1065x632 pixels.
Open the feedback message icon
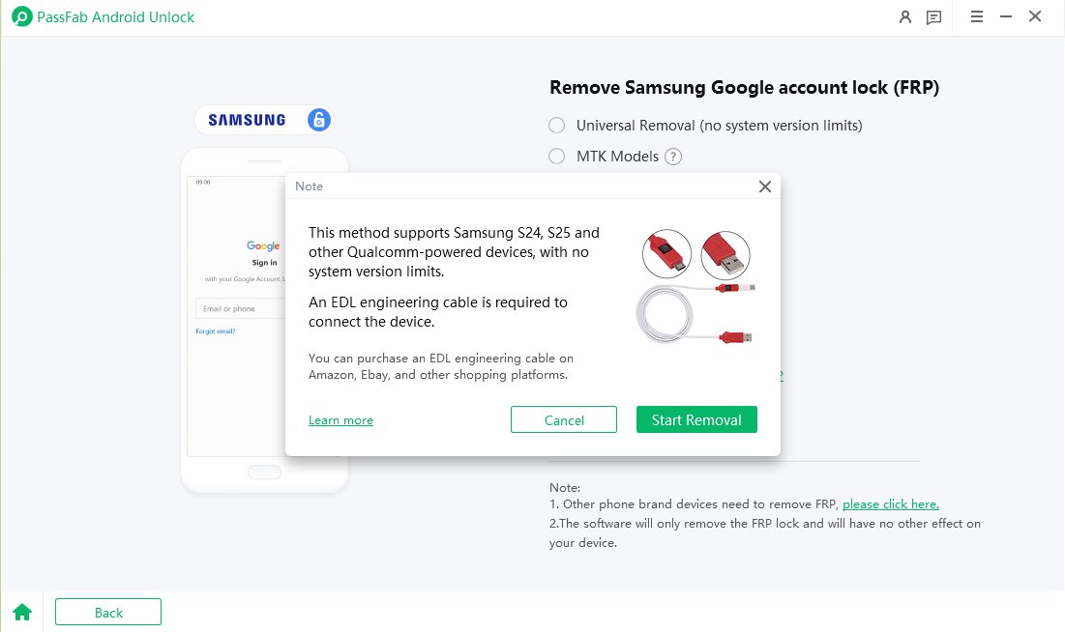(x=933, y=16)
